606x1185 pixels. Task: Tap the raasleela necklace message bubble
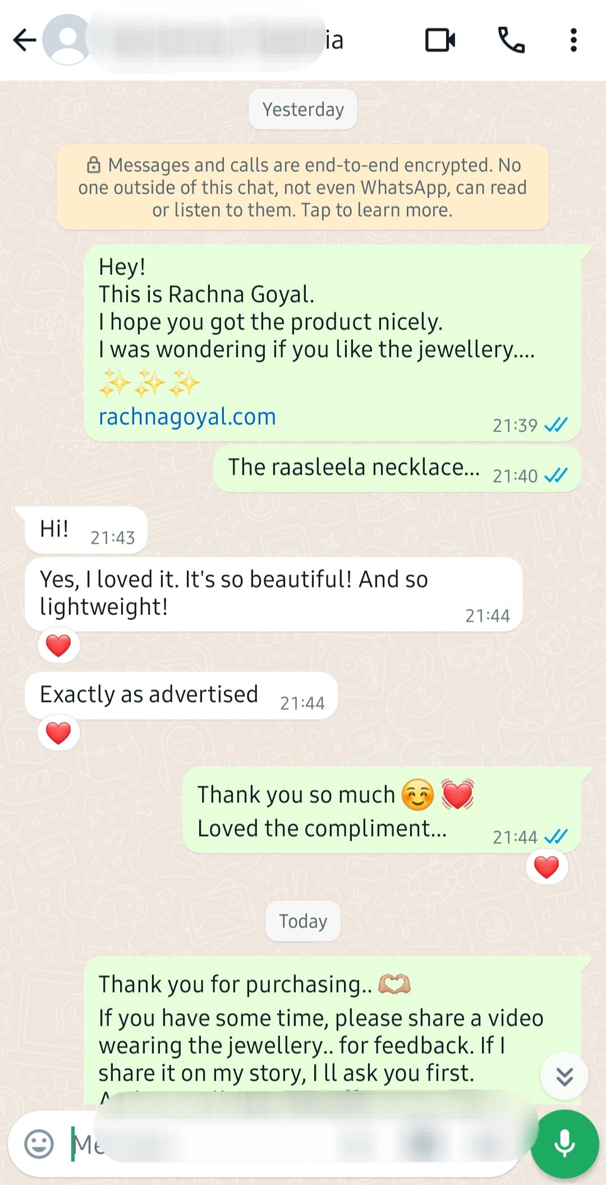(397, 469)
